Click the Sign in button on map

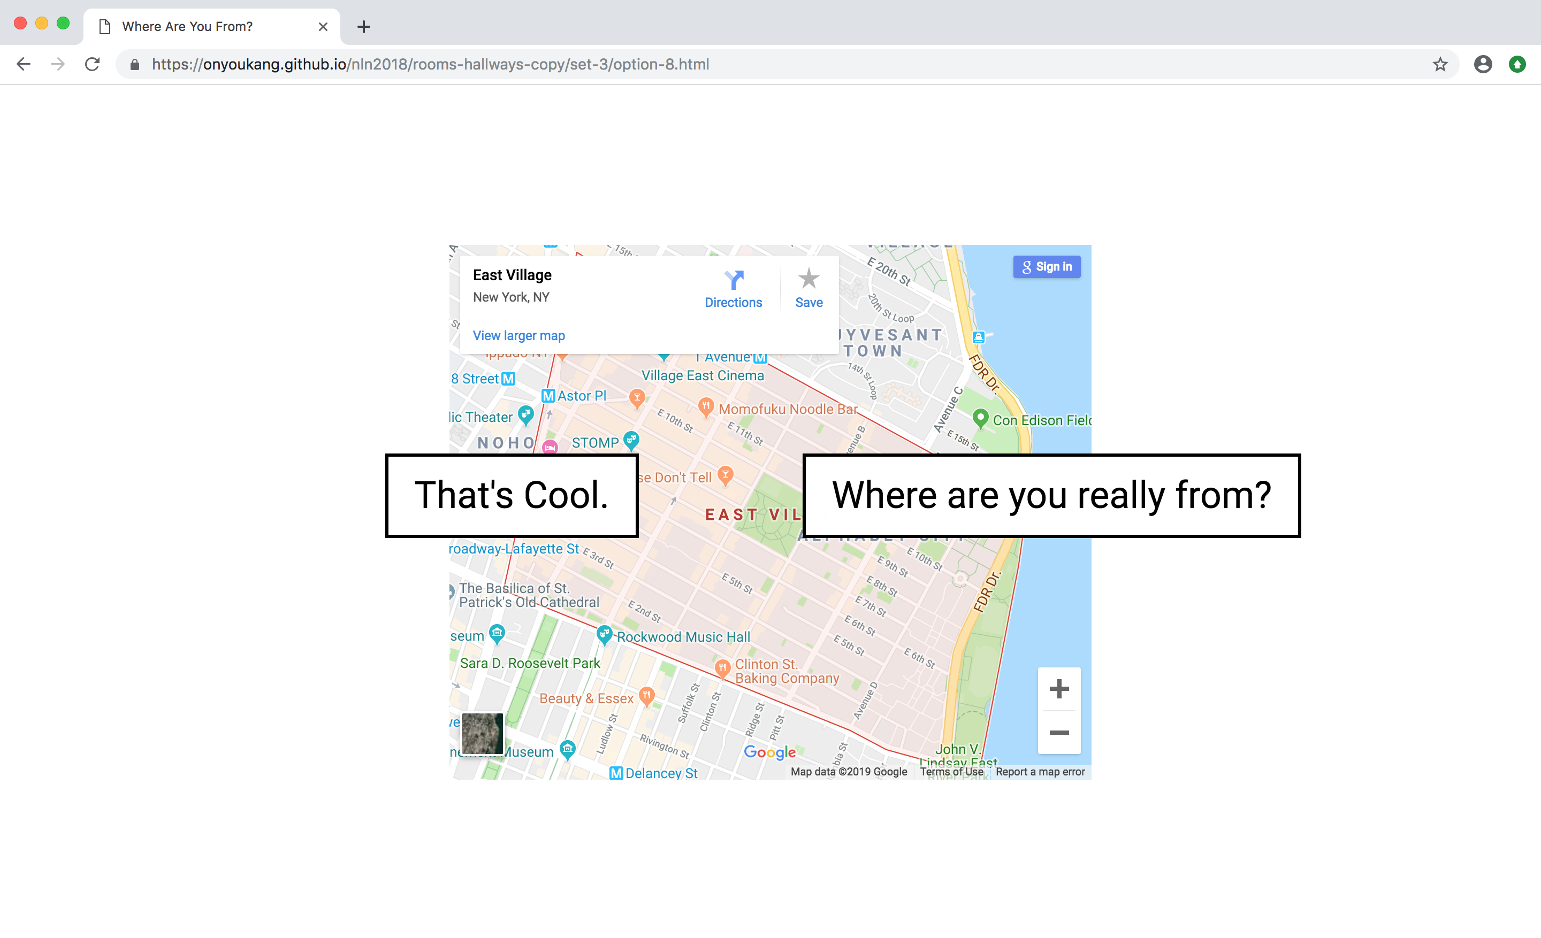point(1046,267)
